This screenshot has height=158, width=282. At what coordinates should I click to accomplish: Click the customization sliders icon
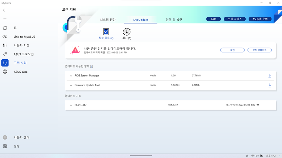coord(5,45)
